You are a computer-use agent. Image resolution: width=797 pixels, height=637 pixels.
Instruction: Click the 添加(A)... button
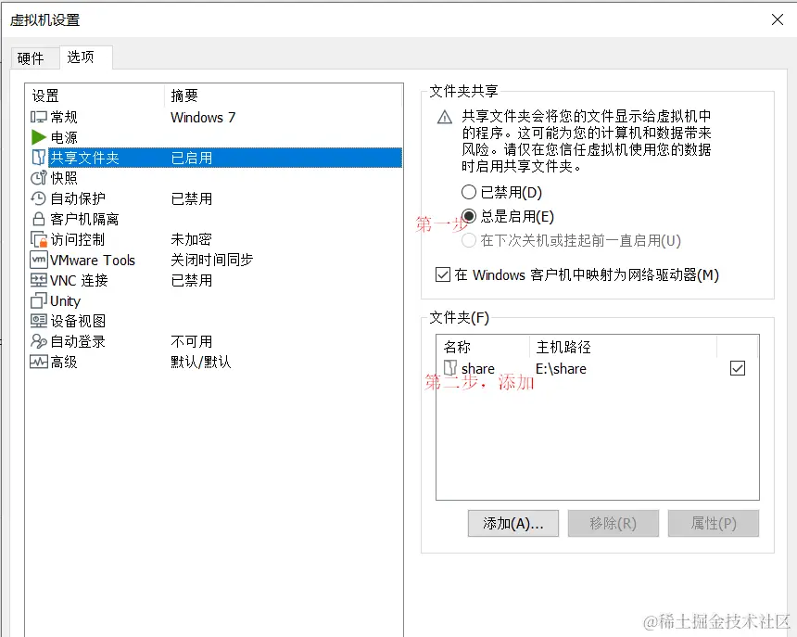[x=513, y=524]
